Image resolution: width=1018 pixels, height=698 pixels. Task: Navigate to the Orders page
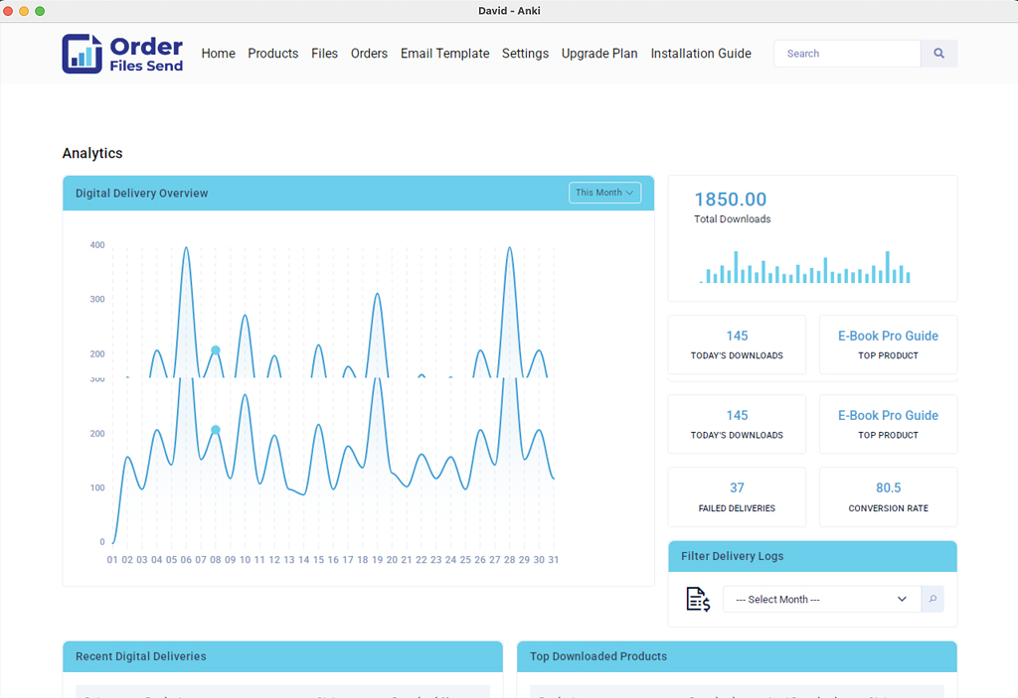[x=369, y=54]
